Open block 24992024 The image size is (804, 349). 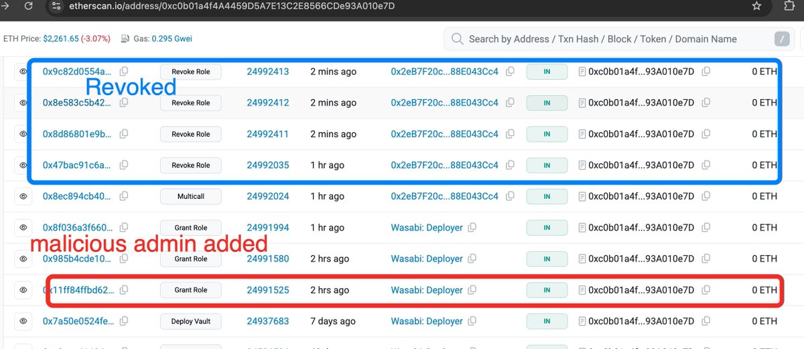[x=268, y=196]
